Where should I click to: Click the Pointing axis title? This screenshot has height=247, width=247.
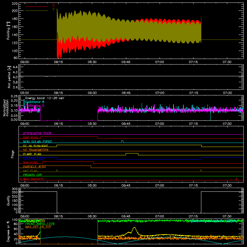pyautogui.click(x=8, y=31)
